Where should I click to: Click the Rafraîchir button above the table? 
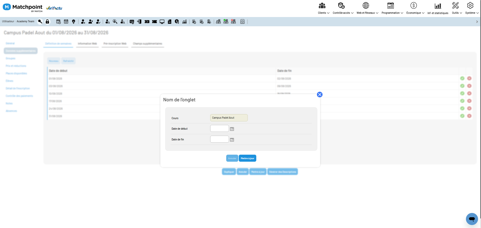pos(68,61)
